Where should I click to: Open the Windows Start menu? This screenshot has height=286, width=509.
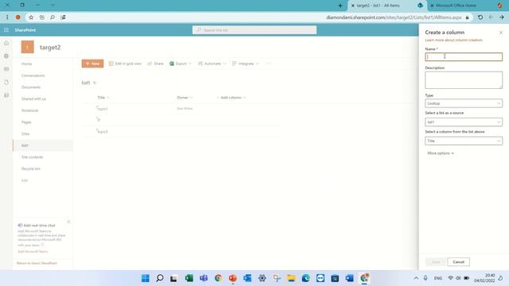click(146, 278)
